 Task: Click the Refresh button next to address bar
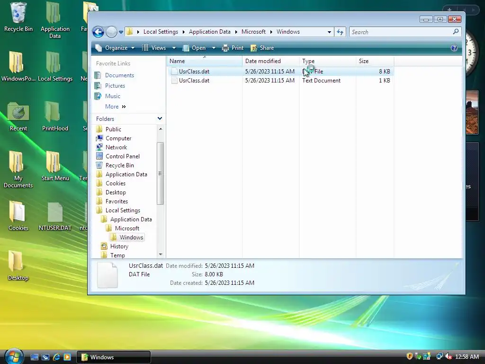click(340, 32)
